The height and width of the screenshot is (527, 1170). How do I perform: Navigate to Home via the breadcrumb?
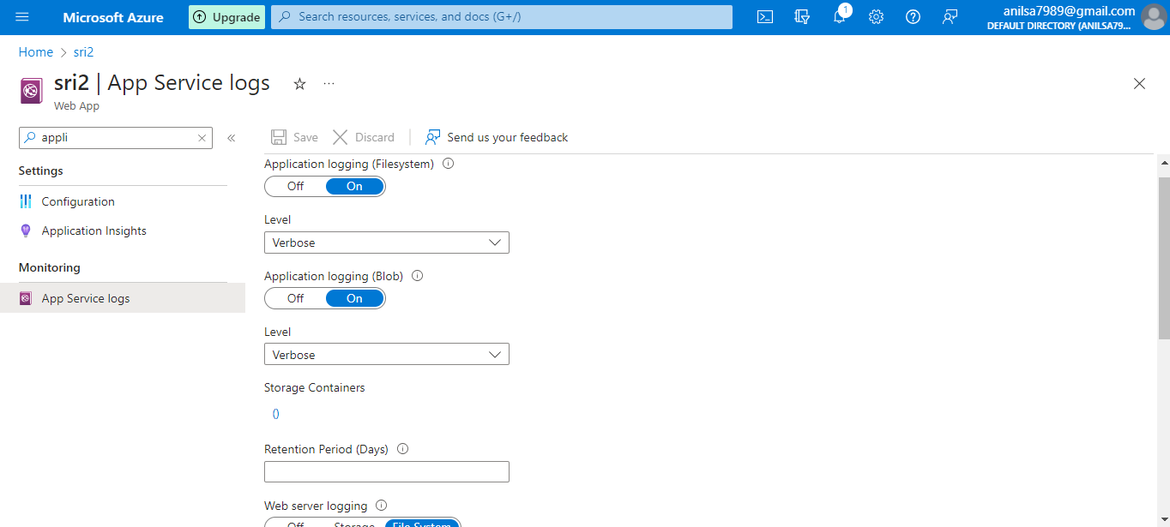35,51
